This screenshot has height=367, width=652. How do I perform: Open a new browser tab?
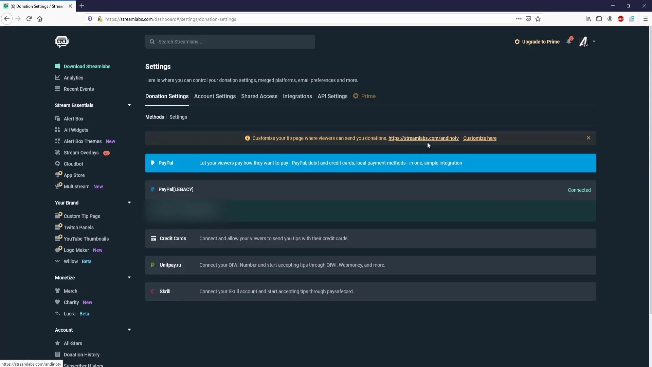82,6
